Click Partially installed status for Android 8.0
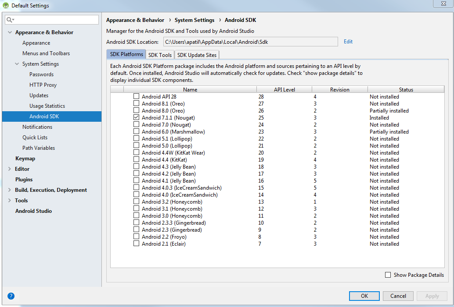454x307 pixels. pyautogui.click(x=389, y=111)
